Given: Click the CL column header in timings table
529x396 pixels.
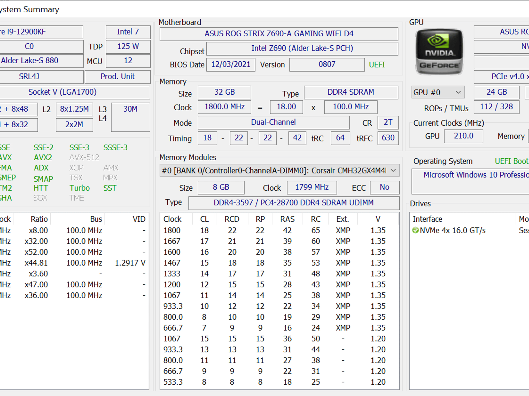Looking at the screenshot, I should coord(204,219).
